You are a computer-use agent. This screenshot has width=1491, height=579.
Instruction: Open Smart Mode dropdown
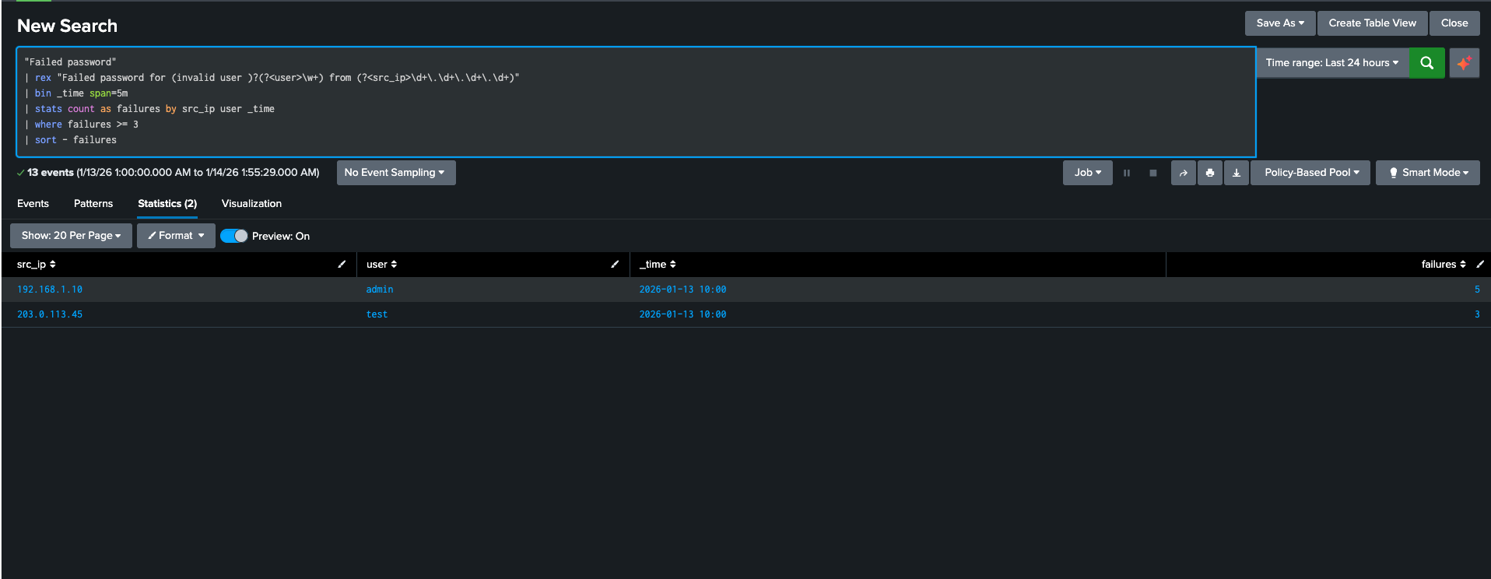[1428, 173]
